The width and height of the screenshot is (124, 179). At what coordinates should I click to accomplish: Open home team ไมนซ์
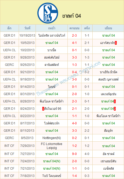click(x=52, y=87)
